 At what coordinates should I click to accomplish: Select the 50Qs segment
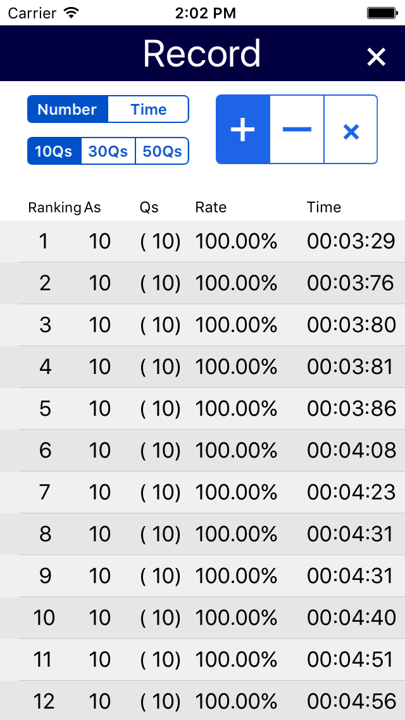coord(163,151)
